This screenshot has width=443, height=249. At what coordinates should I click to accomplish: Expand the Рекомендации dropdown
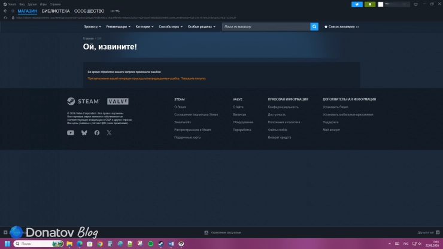point(119,26)
